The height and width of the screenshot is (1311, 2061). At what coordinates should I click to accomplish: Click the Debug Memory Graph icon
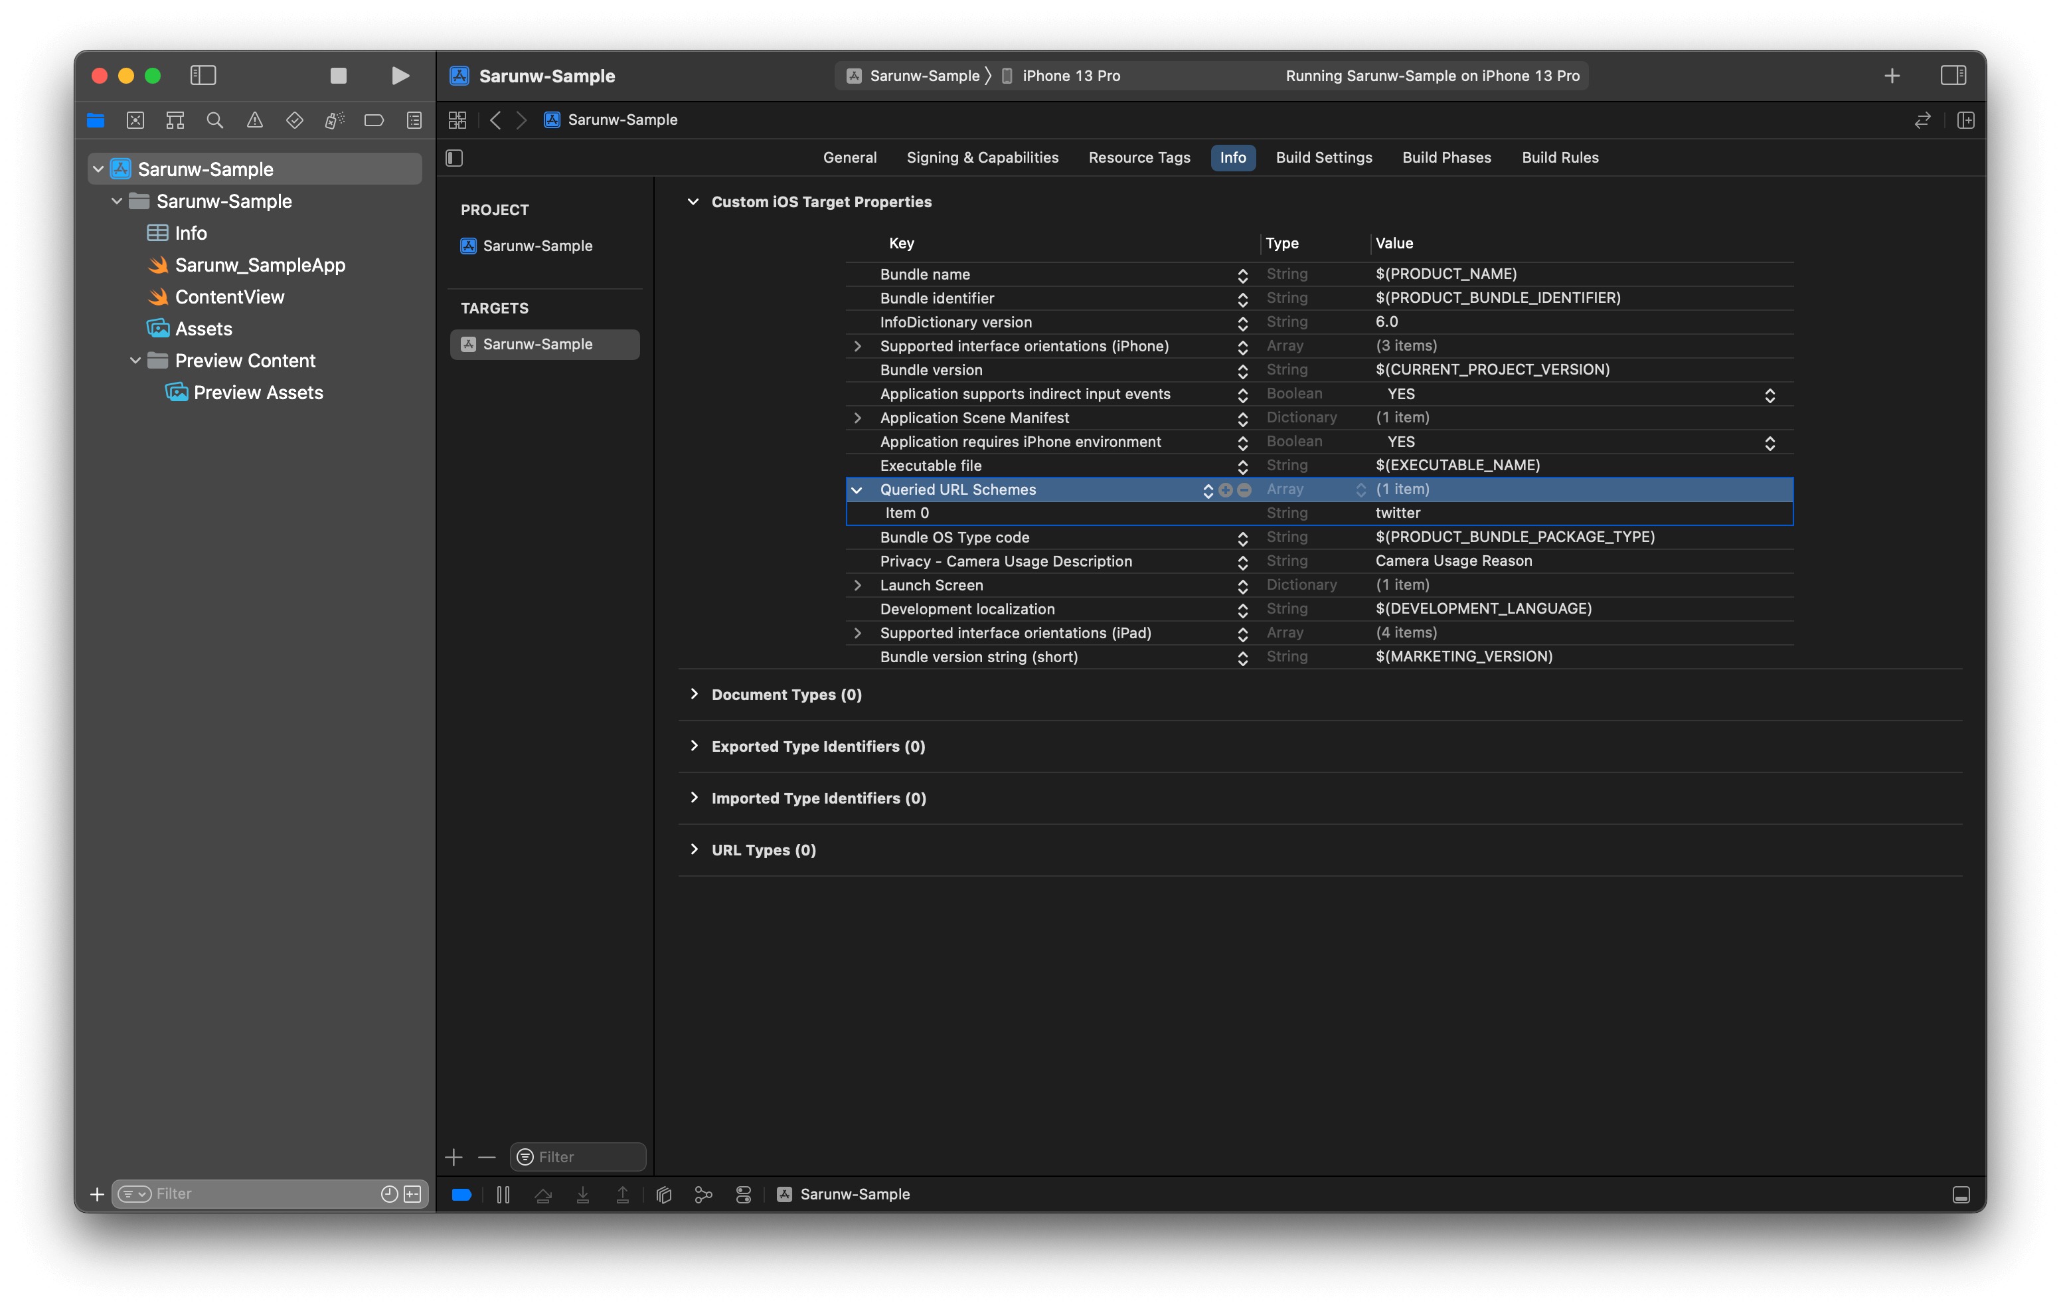tap(704, 1195)
